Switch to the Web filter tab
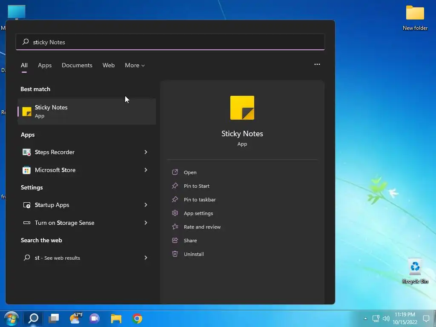This screenshot has width=436, height=327. (x=109, y=65)
